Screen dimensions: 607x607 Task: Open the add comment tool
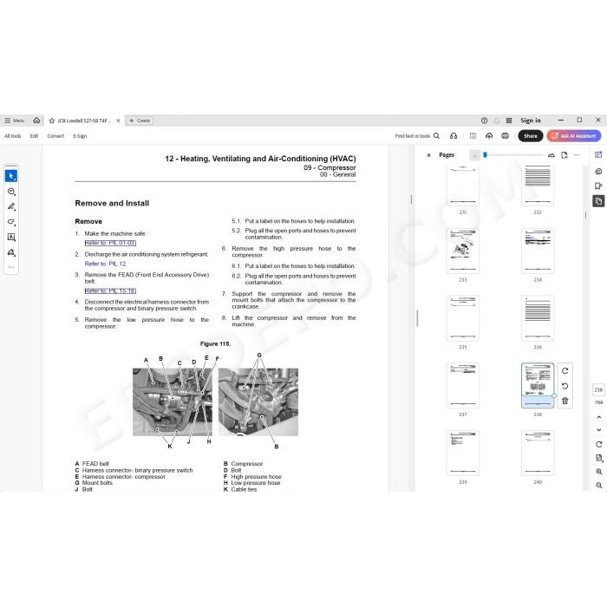click(x=11, y=192)
